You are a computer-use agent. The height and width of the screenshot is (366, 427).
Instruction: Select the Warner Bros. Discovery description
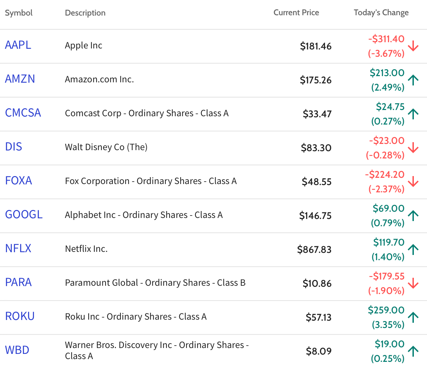point(157,350)
